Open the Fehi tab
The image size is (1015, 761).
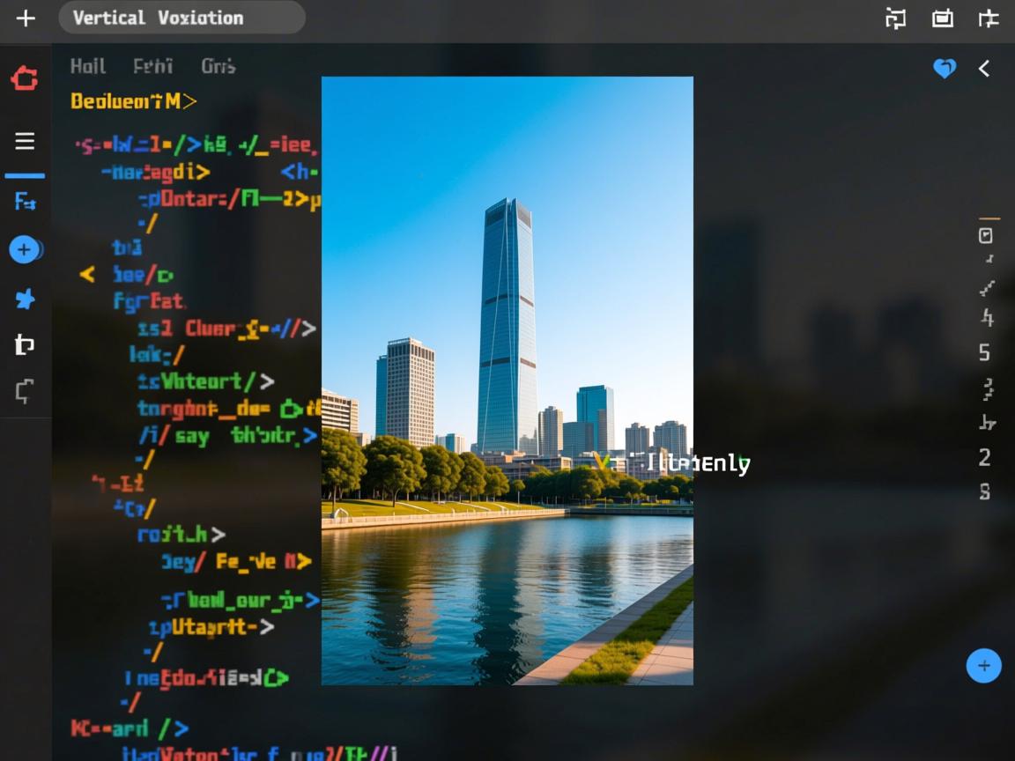[x=152, y=66]
